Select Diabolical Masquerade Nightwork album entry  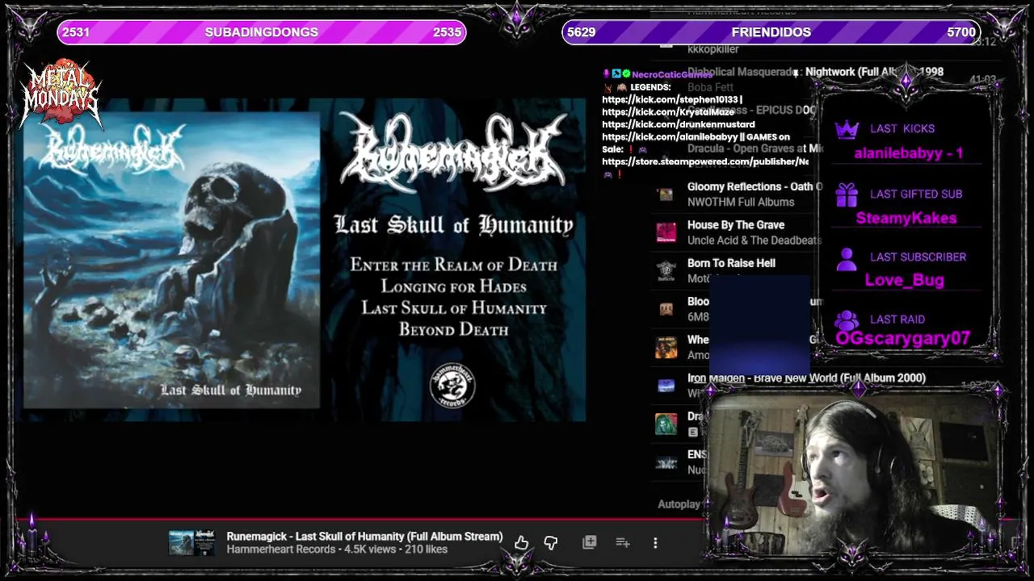click(815, 72)
